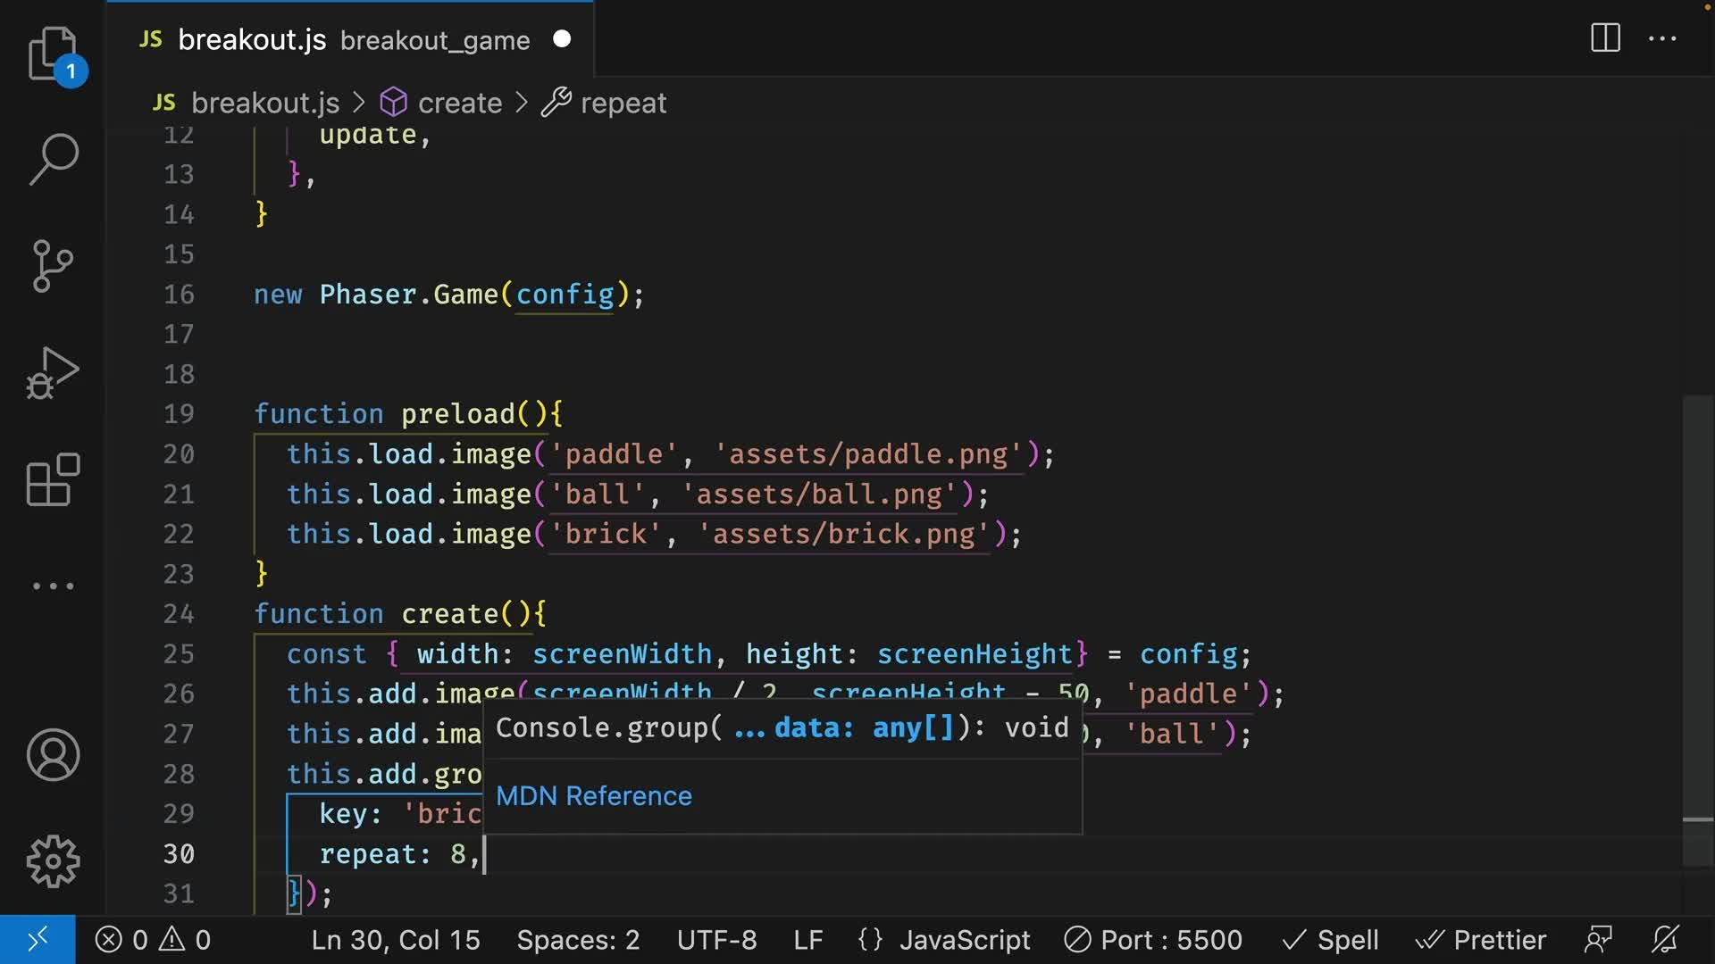Split the editor to the right
Screen dimensions: 1715x964
(1605, 38)
